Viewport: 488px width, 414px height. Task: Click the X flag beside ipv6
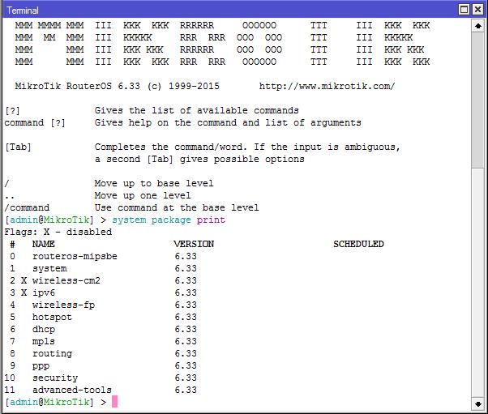coord(24,292)
